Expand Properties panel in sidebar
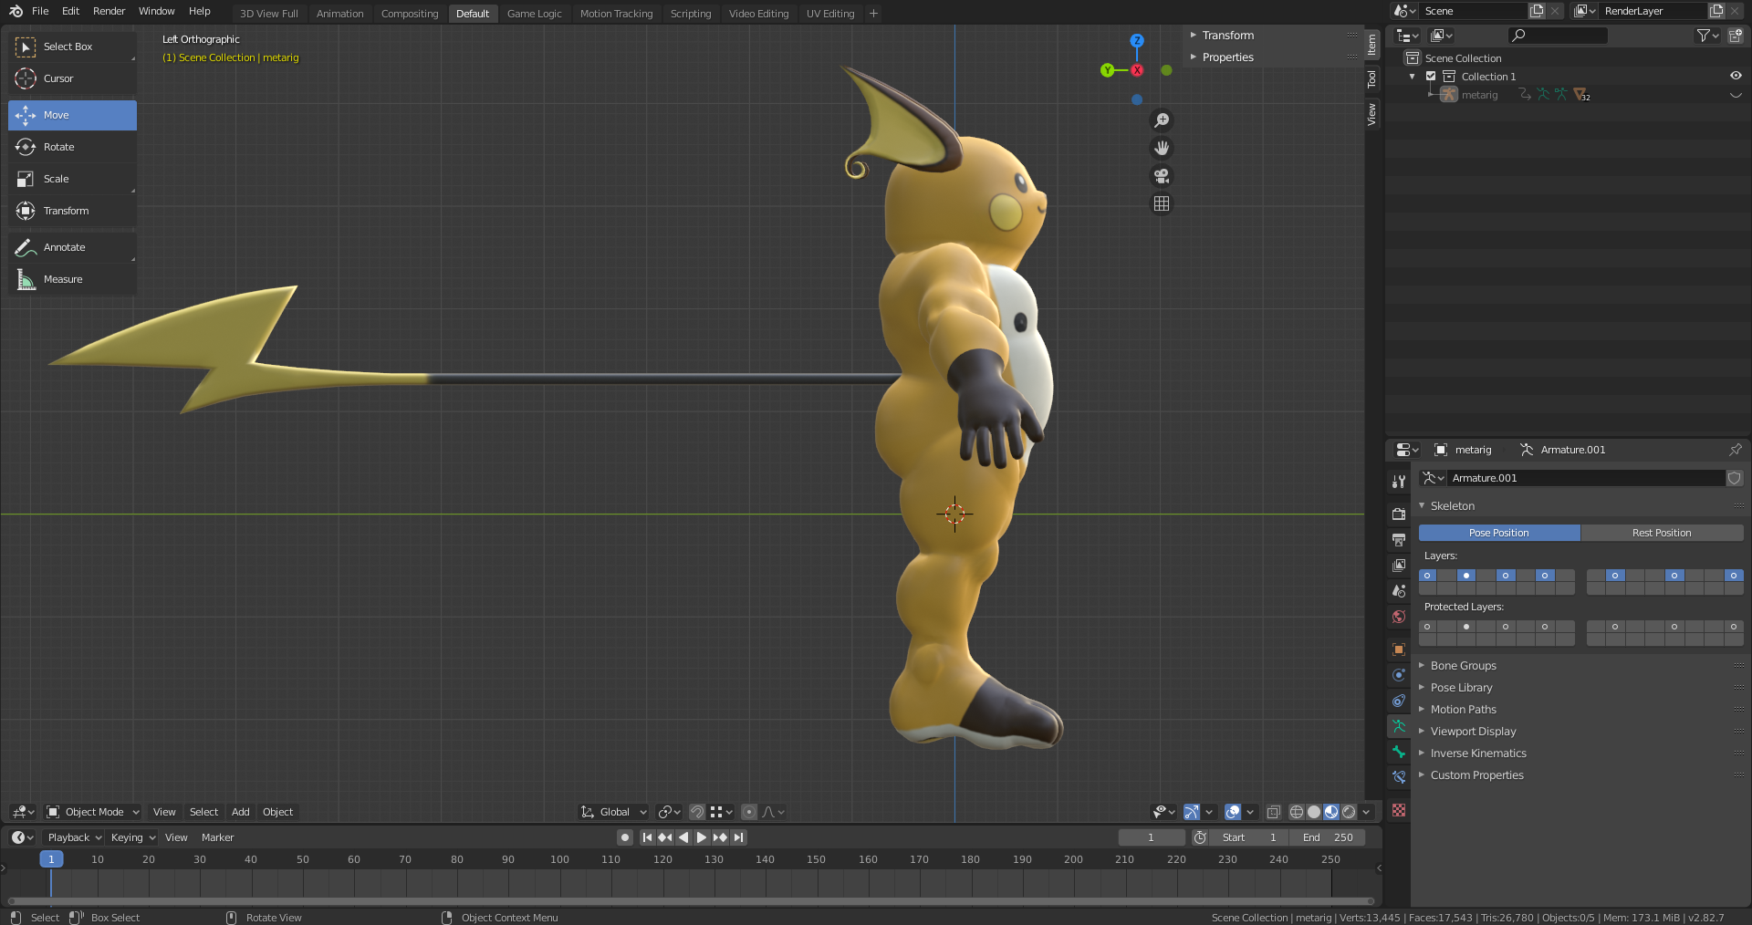Screen dimensions: 1752x925 pyautogui.click(x=1227, y=57)
